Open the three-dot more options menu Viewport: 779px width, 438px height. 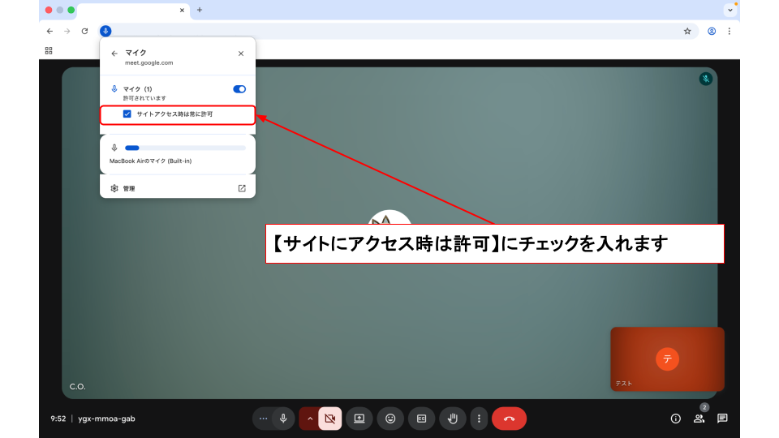(479, 419)
